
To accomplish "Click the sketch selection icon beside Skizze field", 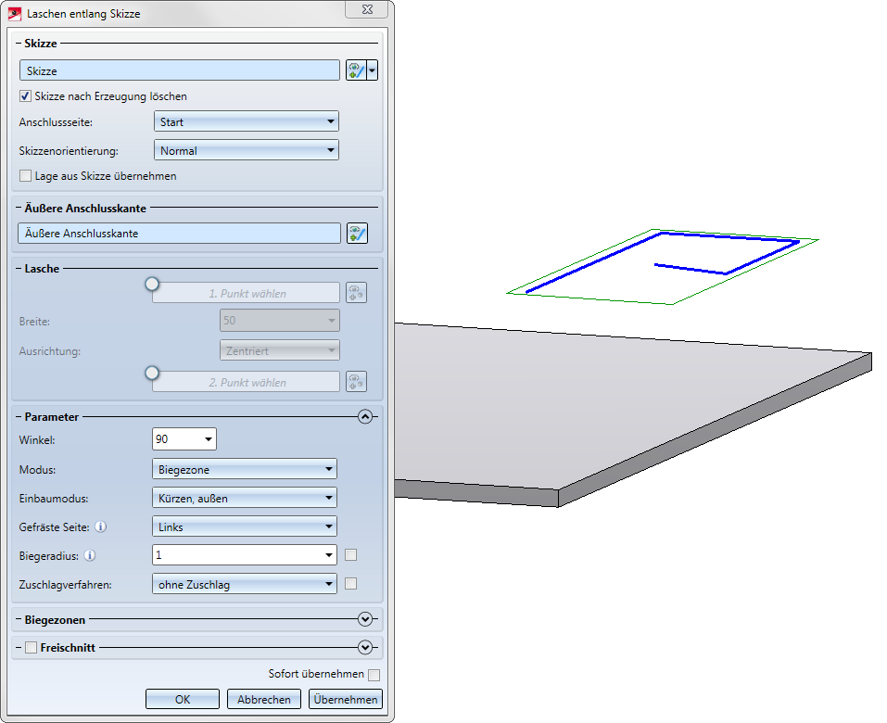I will pos(357,70).
